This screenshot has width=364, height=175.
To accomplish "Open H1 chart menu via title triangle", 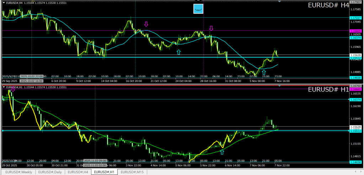I will click(4, 87).
